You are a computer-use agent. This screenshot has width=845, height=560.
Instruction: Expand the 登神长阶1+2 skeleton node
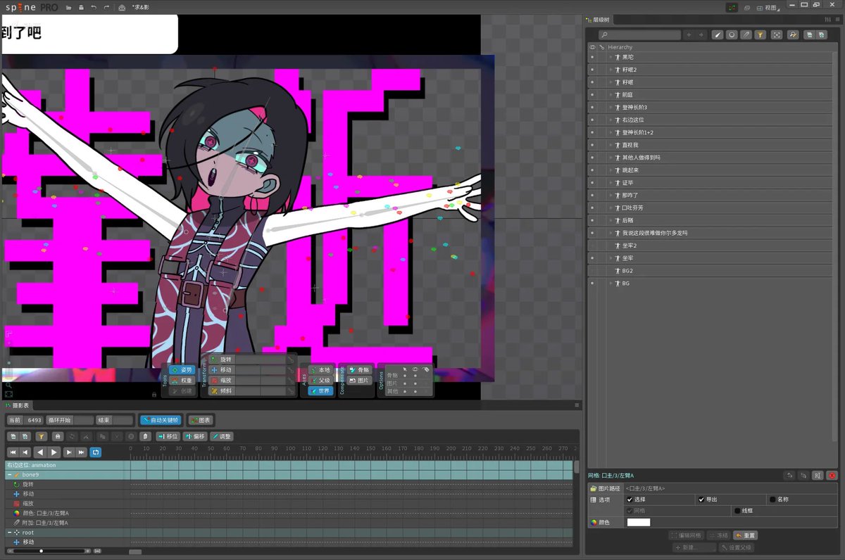(611, 132)
